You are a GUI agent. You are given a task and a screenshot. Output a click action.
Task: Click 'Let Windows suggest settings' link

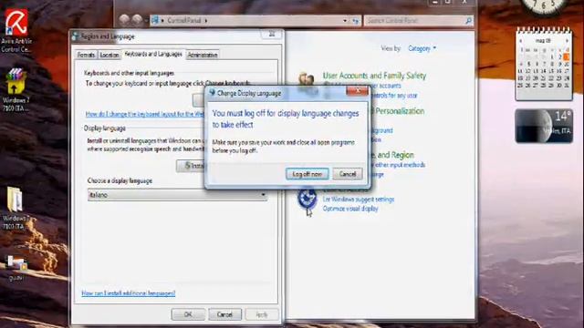[x=359, y=200]
